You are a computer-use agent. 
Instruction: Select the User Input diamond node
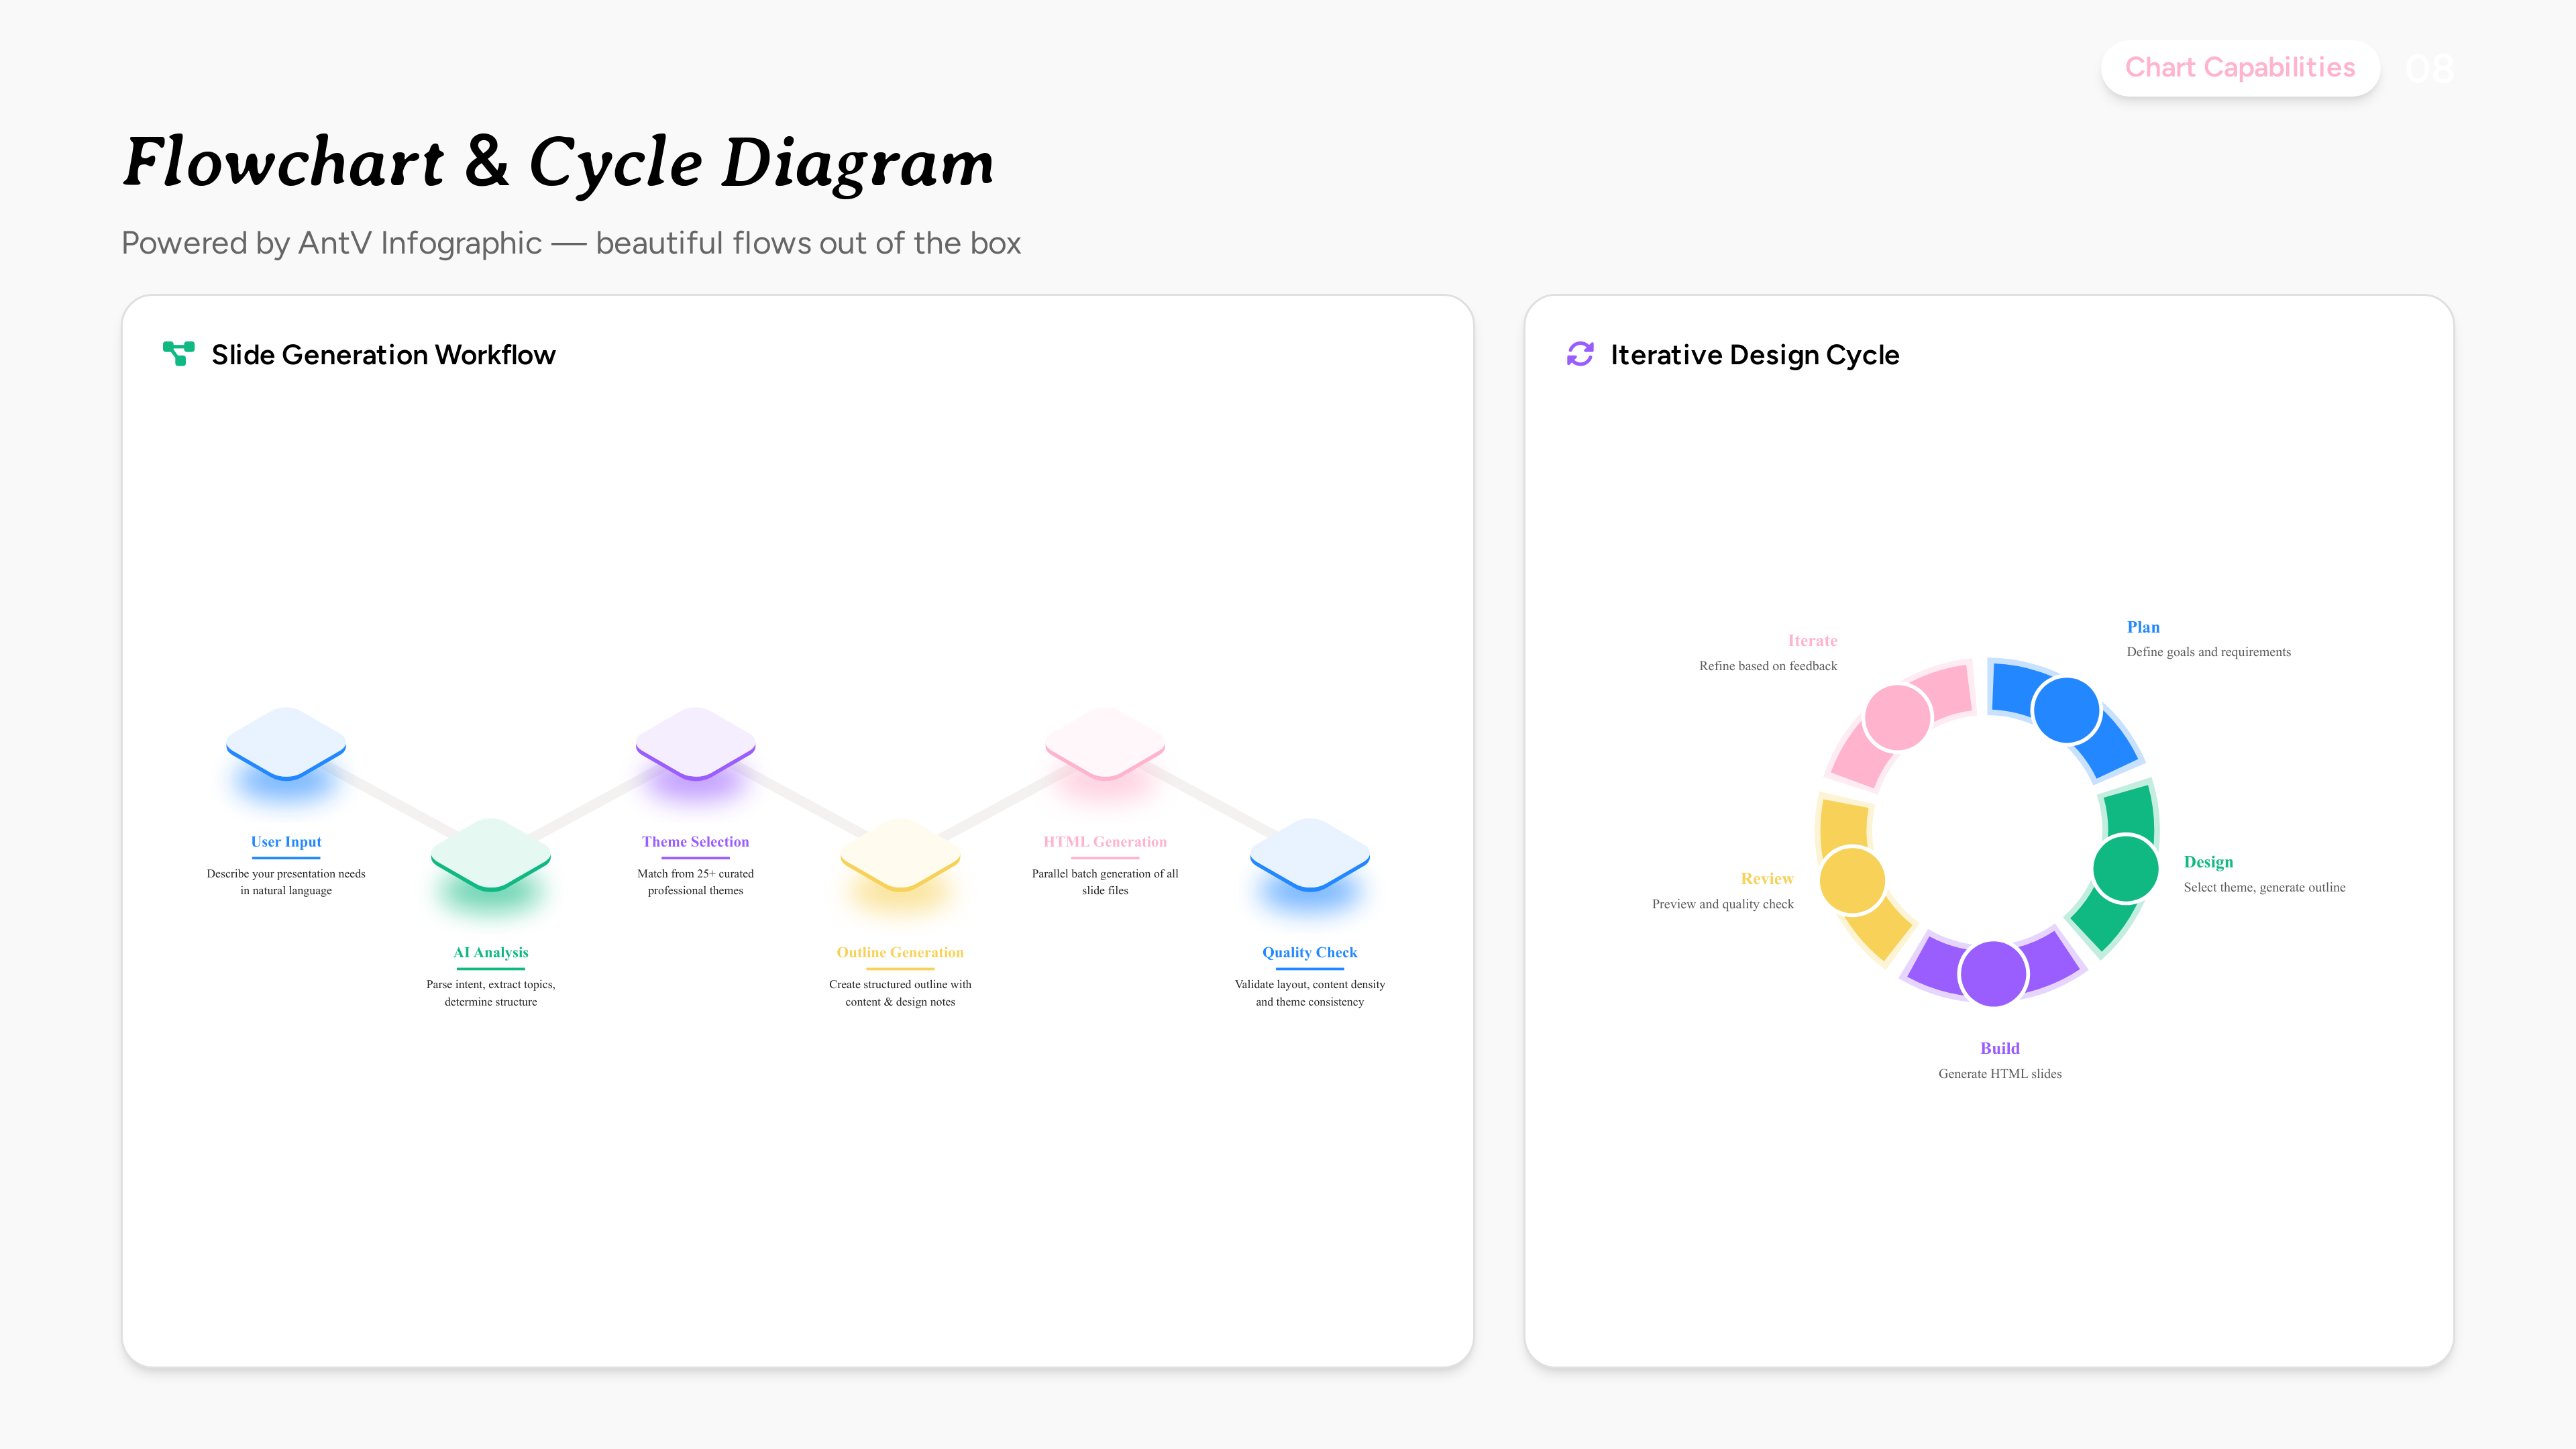286,743
